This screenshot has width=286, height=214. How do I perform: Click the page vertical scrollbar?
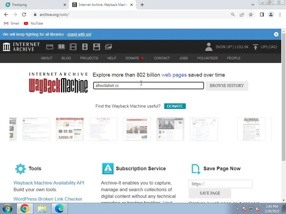(283, 96)
